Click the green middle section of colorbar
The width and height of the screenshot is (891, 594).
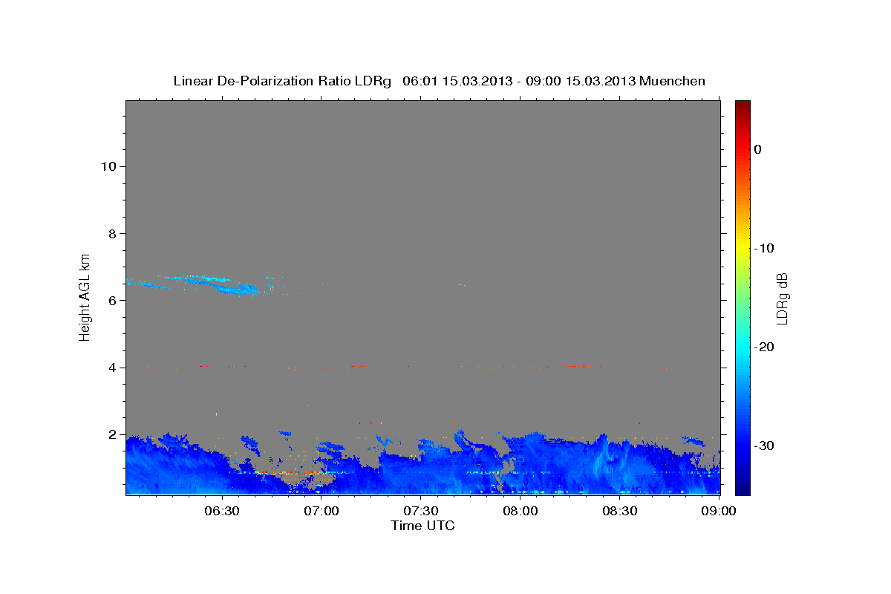[x=742, y=297]
